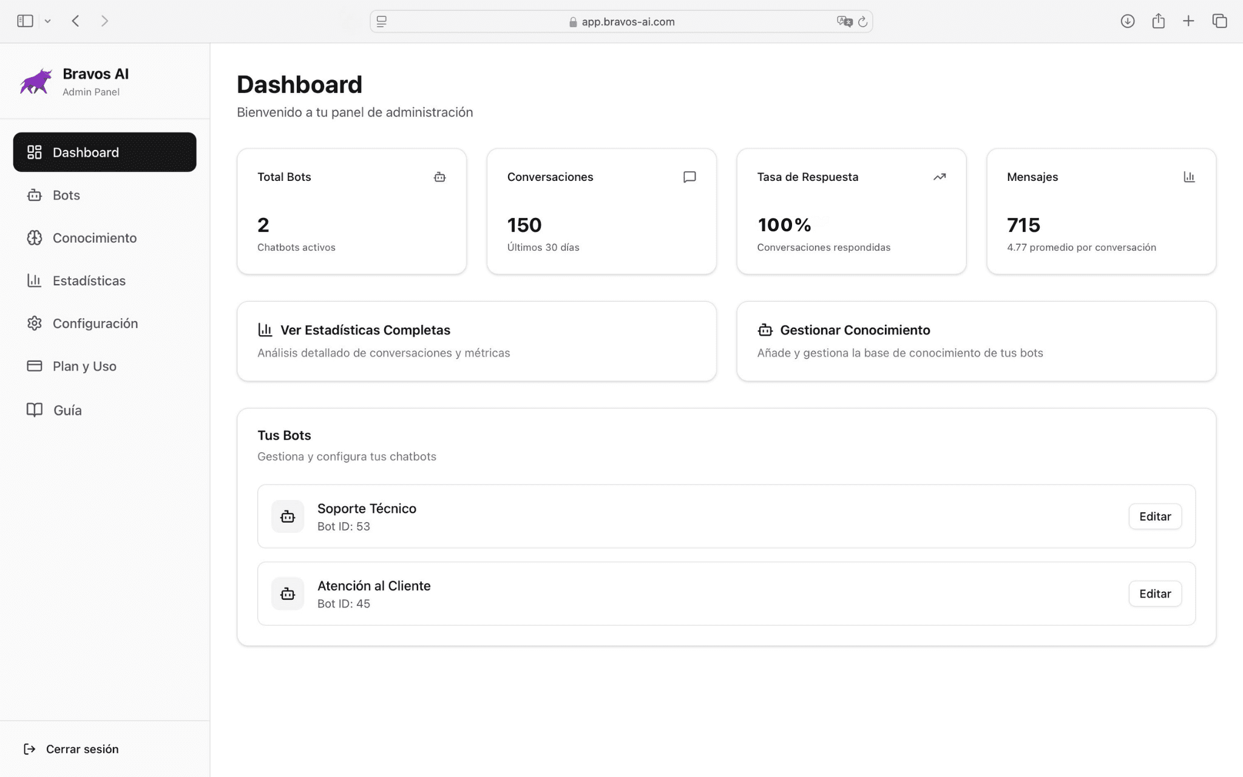The width and height of the screenshot is (1243, 777).
Task: Open Configuración from the sidebar
Action: point(95,323)
